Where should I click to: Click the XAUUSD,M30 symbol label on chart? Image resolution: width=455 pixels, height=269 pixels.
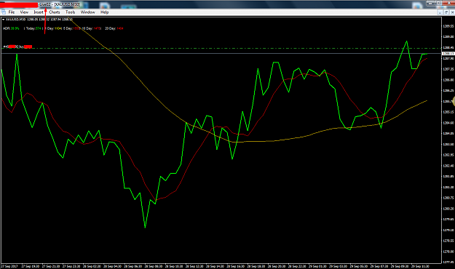[x=16, y=20]
